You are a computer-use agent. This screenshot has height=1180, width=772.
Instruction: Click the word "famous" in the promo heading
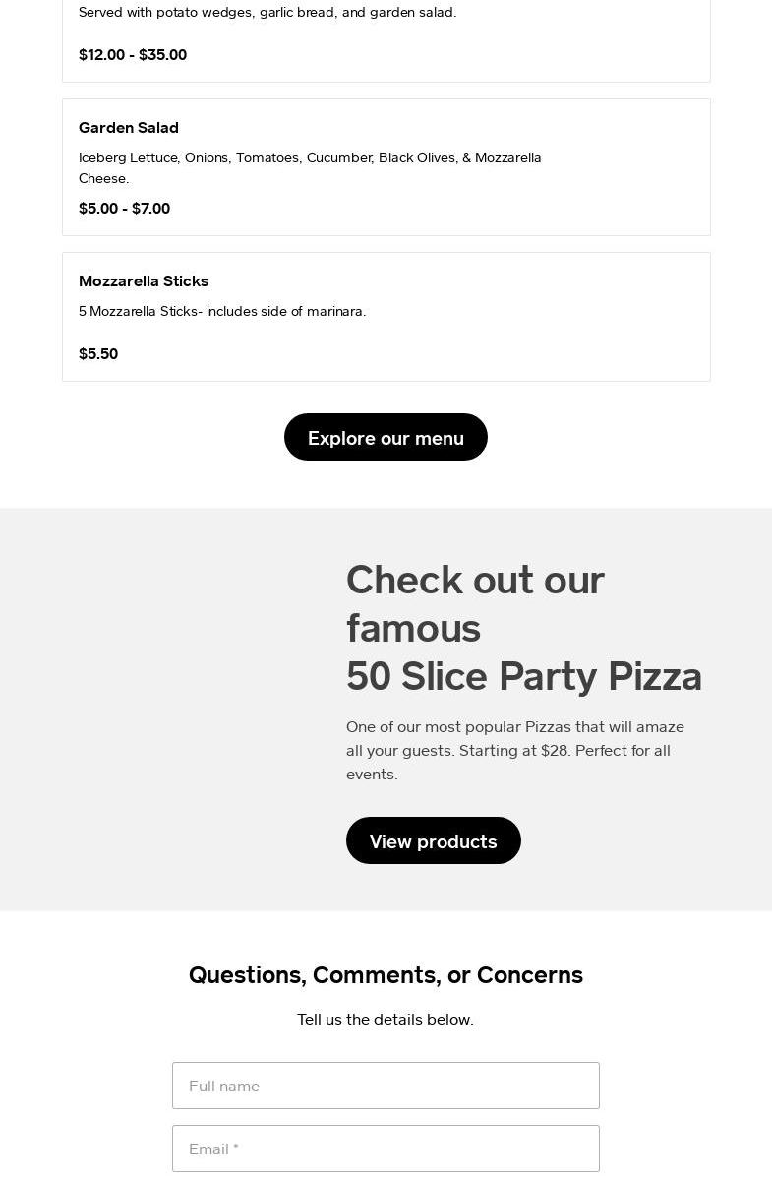413,628
